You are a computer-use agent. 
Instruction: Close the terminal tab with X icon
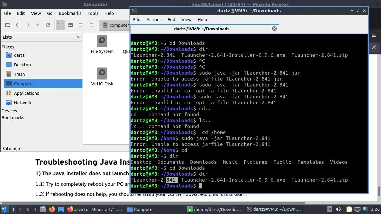274,29
